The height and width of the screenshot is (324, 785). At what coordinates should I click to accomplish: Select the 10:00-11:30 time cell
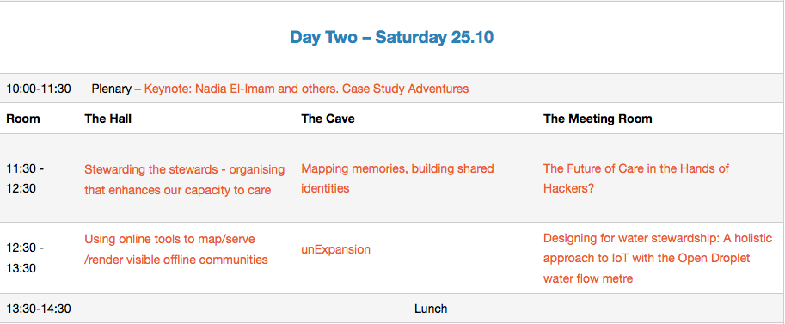pyautogui.click(x=39, y=89)
